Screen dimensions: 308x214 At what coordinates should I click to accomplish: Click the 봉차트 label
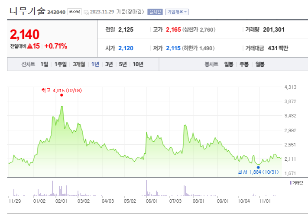pos(211,64)
